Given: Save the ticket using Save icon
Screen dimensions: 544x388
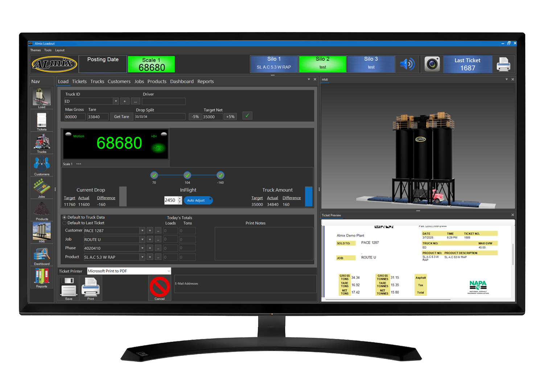Looking at the screenshot, I should 69,287.
